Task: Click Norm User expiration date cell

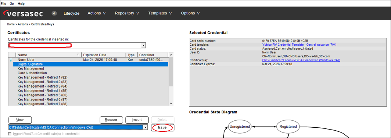Action: point(100,60)
